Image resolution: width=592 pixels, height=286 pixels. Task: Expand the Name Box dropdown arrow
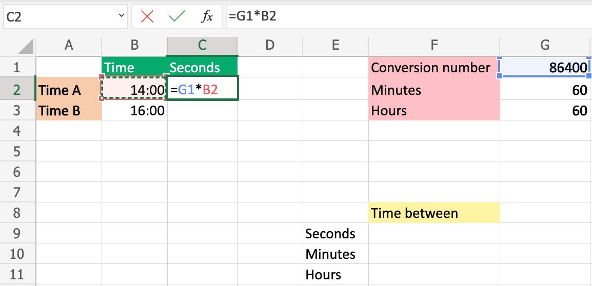pyautogui.click(x=122, y=16)
